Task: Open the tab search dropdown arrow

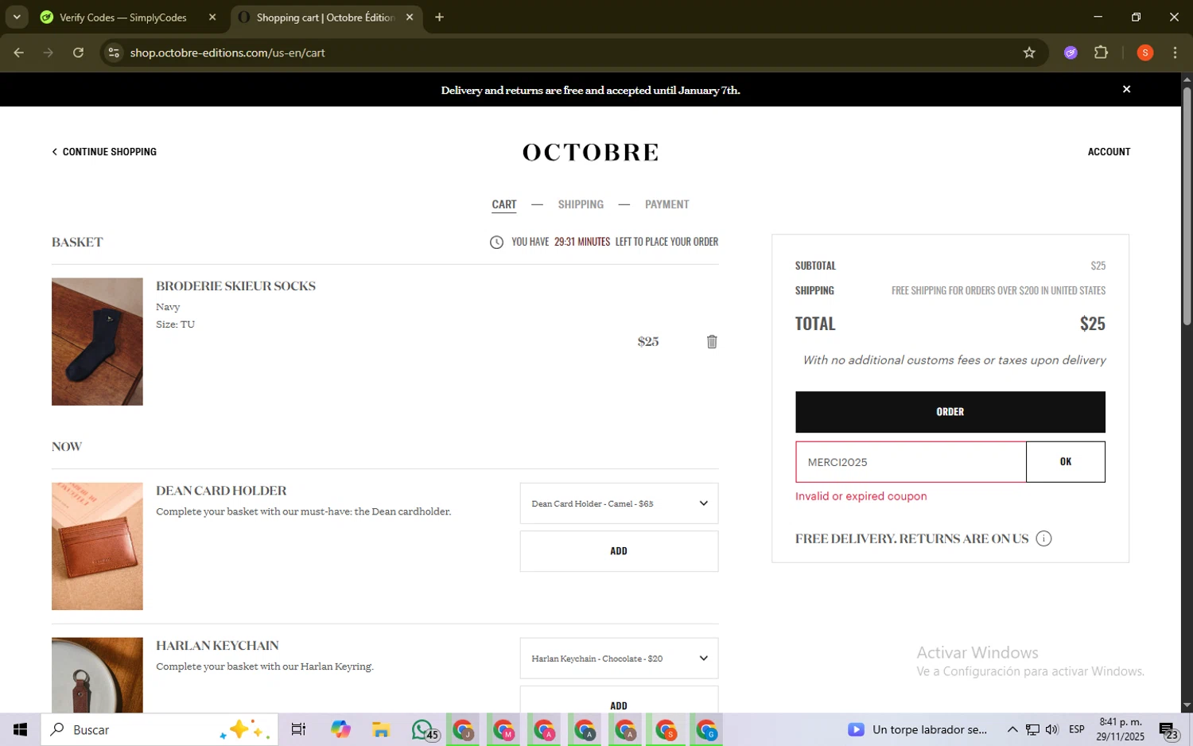Action: (x=17, y=17)
